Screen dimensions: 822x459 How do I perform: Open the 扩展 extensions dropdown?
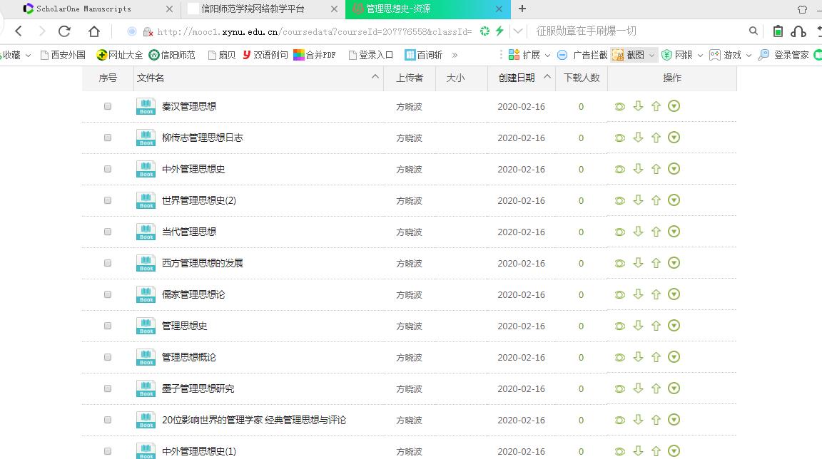pos(529,54)
